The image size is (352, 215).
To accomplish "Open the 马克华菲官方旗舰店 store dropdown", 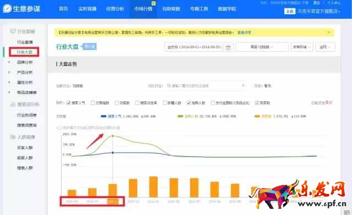I will [x=319, y=11].
